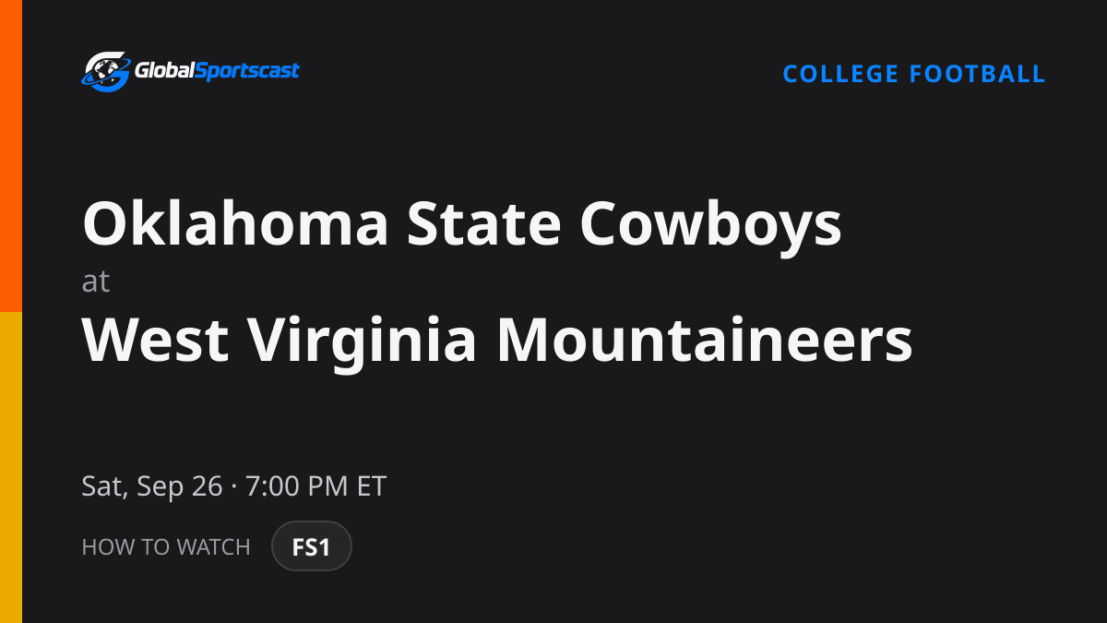Screen dimensions: 1107x623
Task: Select the Sat, Sep 26 date text
Action: pyautogui.click(x=152, y=486)
